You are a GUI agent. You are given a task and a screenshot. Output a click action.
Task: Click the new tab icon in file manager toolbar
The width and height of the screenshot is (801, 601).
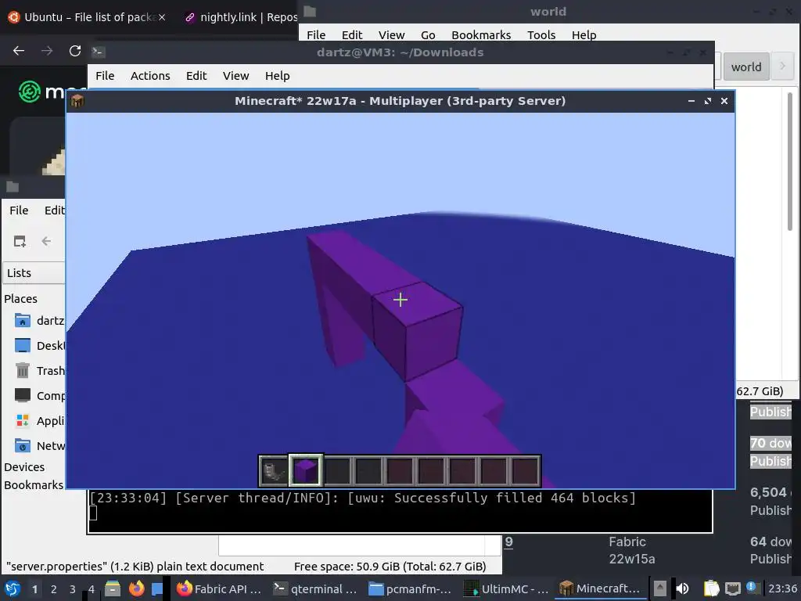tap(20, 241)
